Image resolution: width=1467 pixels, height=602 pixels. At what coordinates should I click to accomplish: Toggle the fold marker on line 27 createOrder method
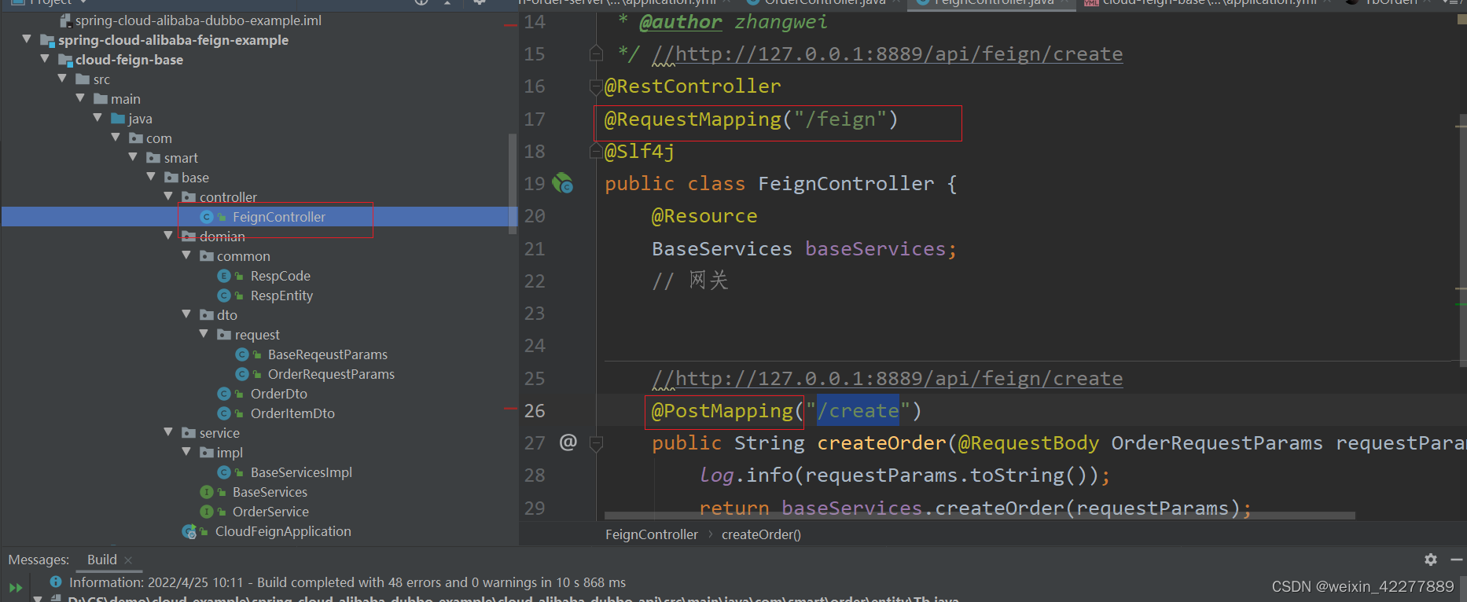pyautogui.click(x=597, y=443)
